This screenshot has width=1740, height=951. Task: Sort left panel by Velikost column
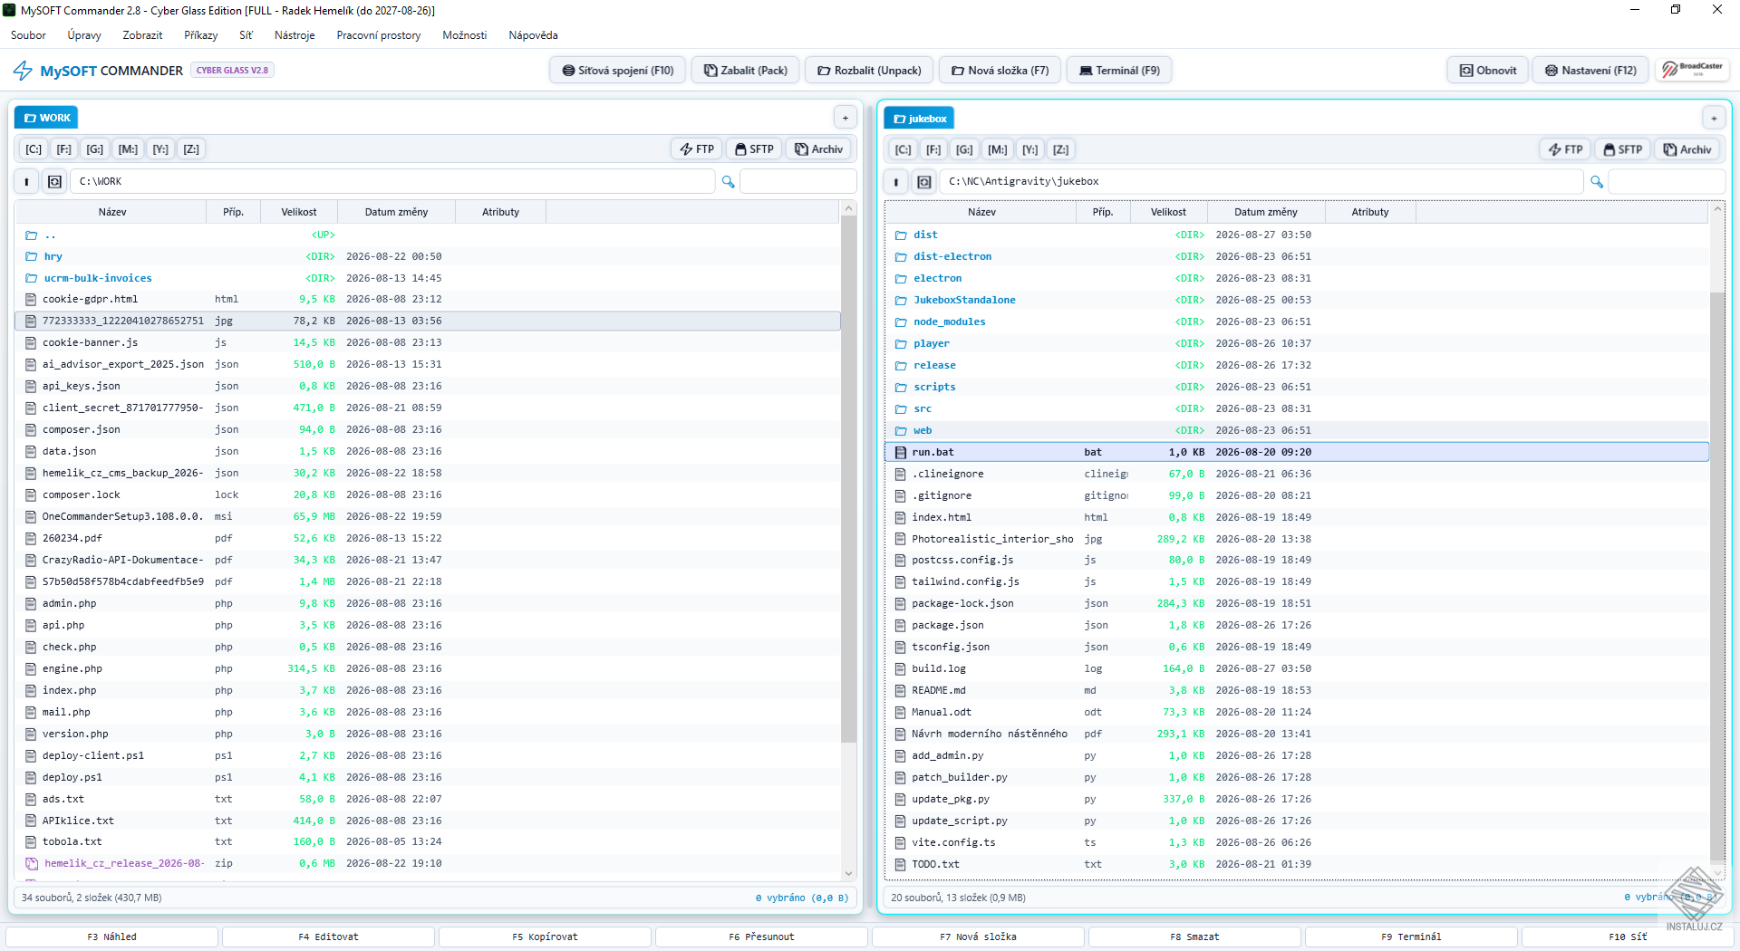298,212
